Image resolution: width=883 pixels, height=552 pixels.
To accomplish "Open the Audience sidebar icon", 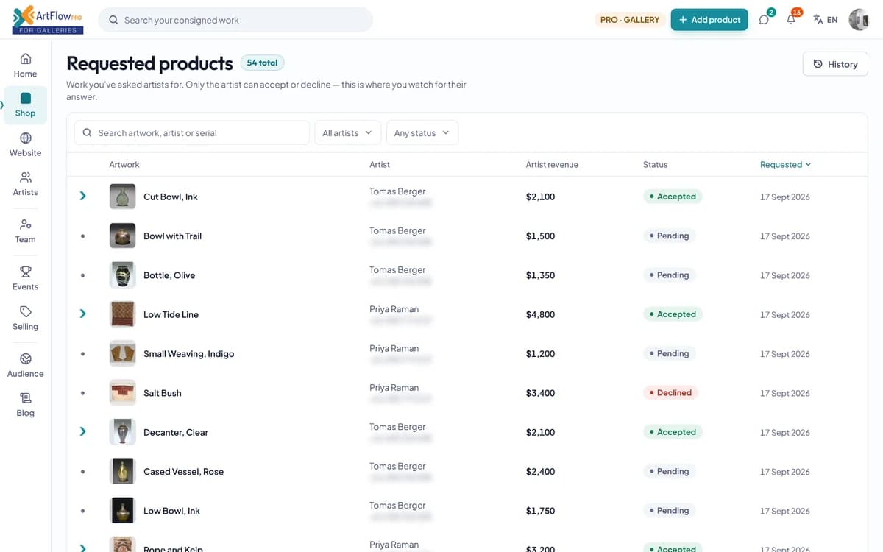I will point(25,358).
